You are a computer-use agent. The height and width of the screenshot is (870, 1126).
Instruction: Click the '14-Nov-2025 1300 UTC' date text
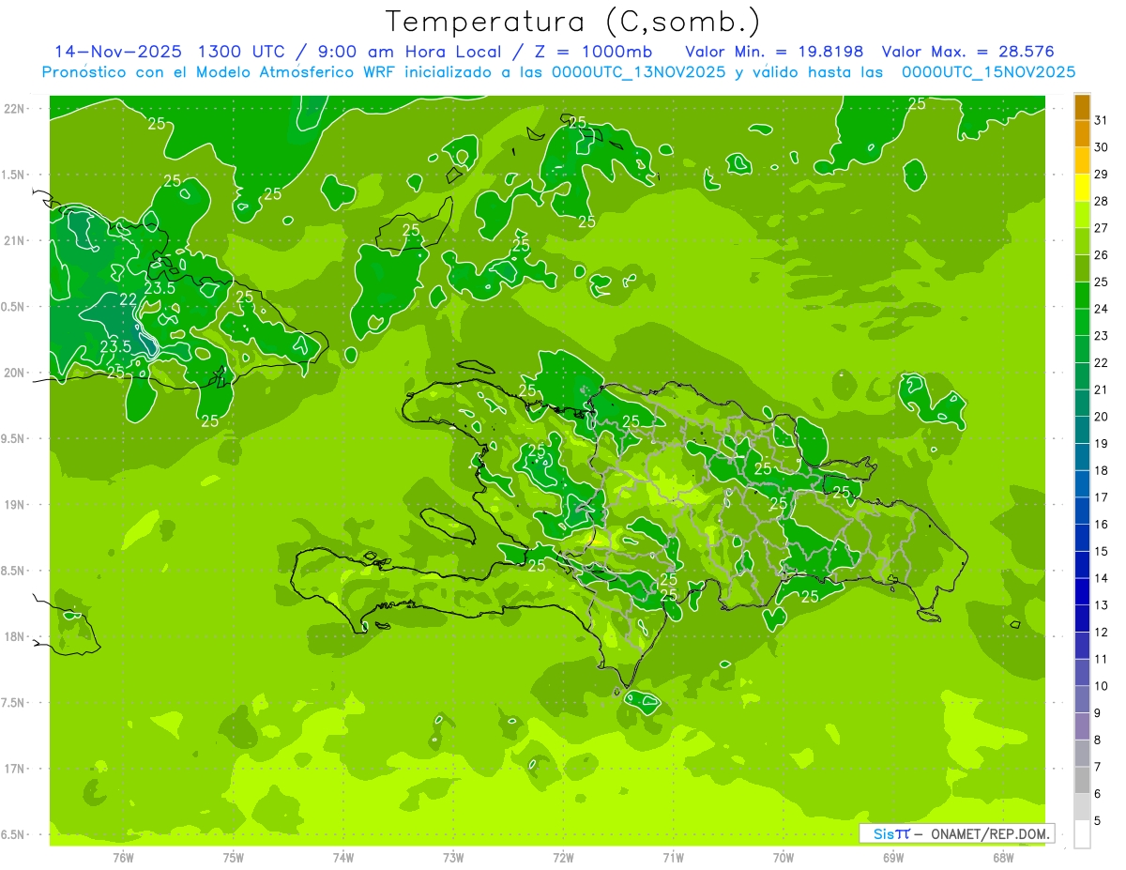point(171,52)
